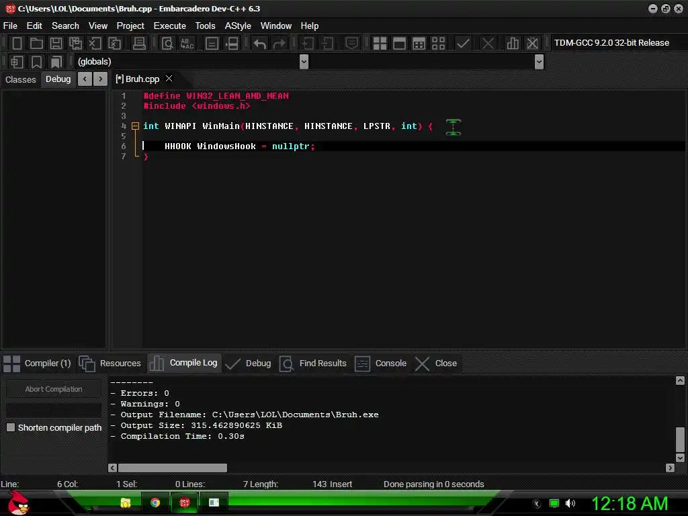
Task: Switch to the Compiler (1) bottom tab
Action: click(x=38, y=363)
